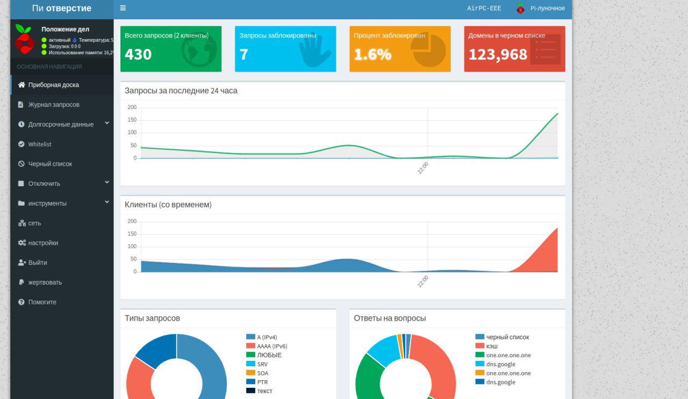The image size is (688, 399).
Task: Click the ban icon beside Черный список
Action: tap(21, 164)
